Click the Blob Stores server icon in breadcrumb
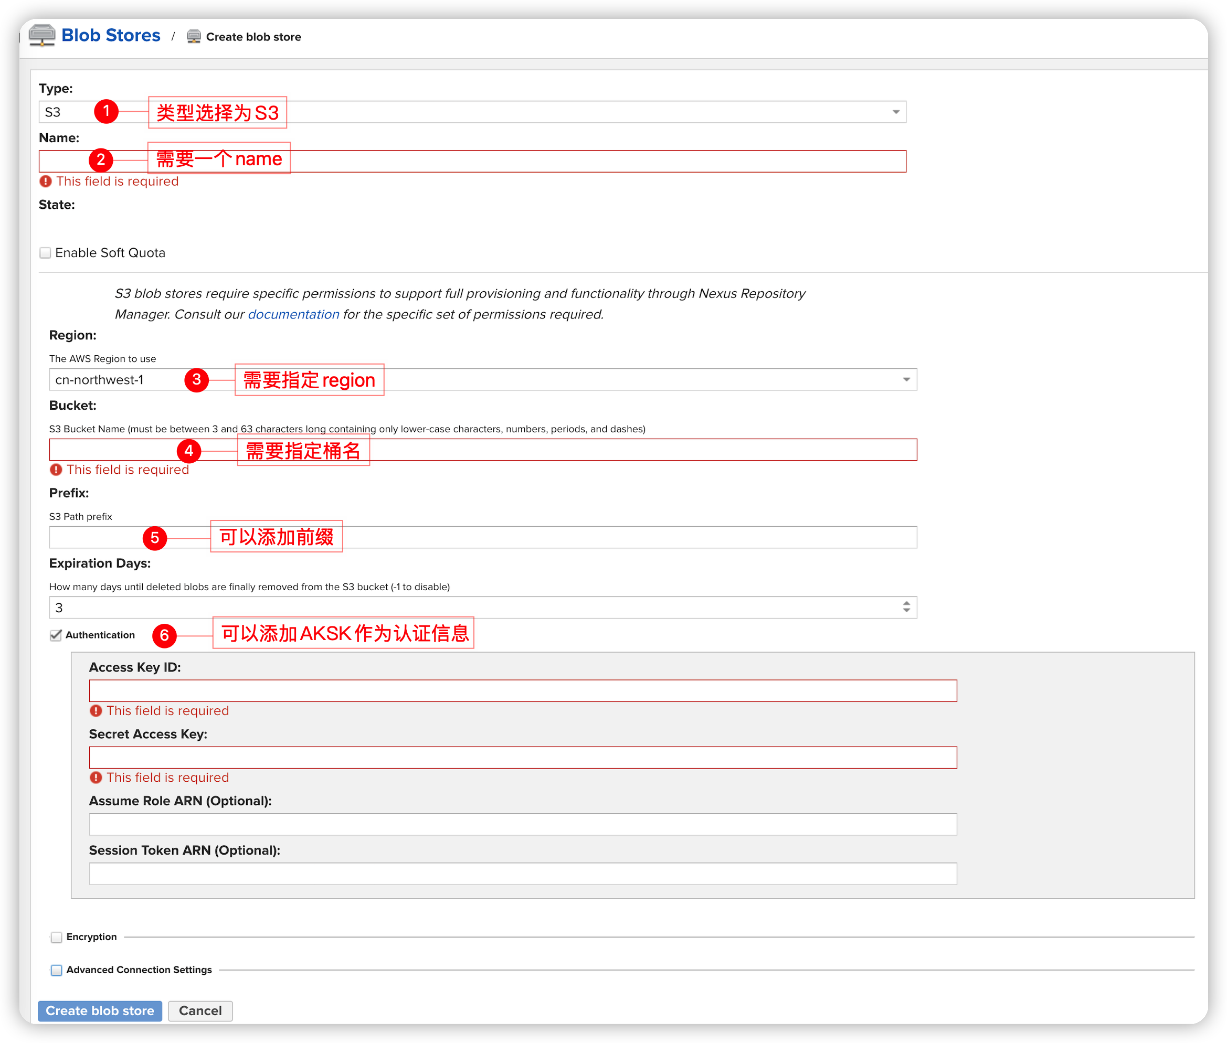This screenshot has width=1227, height=1043. 41,36
